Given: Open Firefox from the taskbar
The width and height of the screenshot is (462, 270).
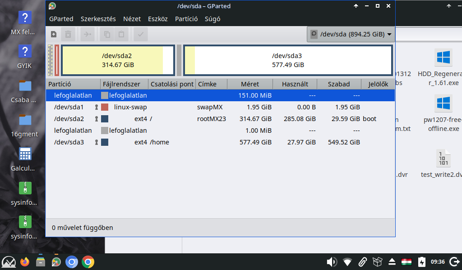Looking at the screenshot, I should coord(25,261).
